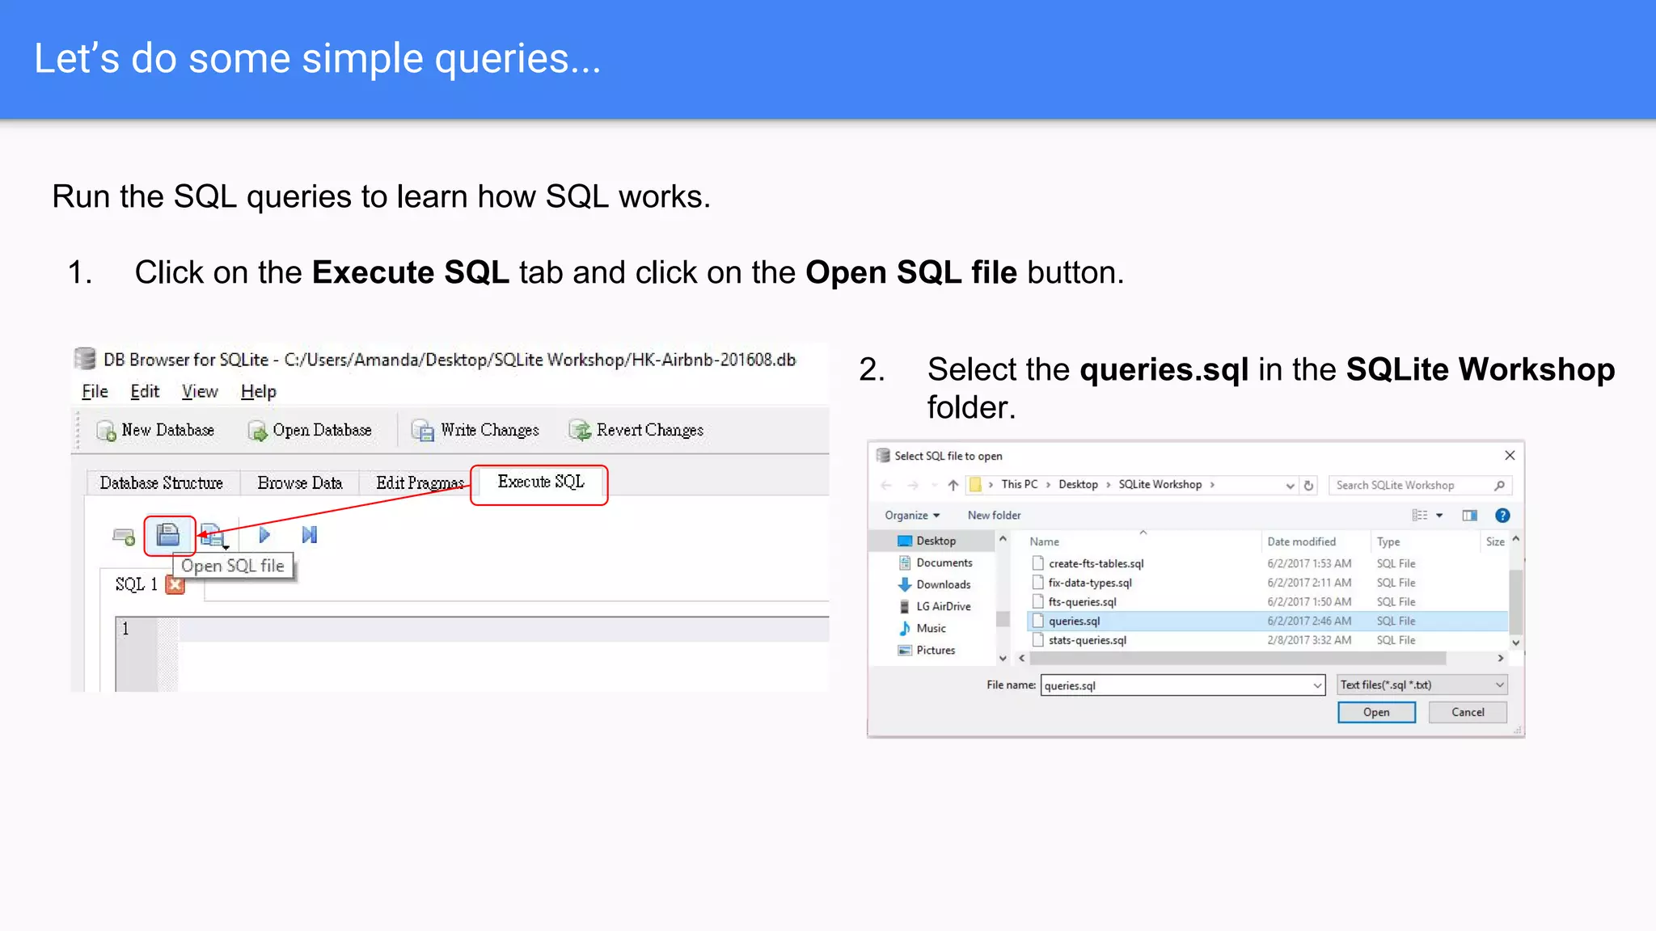Viewport: 1656px width, 931px height.
Task: Close the Select SQL file dialog
Action: (1510, 455)
